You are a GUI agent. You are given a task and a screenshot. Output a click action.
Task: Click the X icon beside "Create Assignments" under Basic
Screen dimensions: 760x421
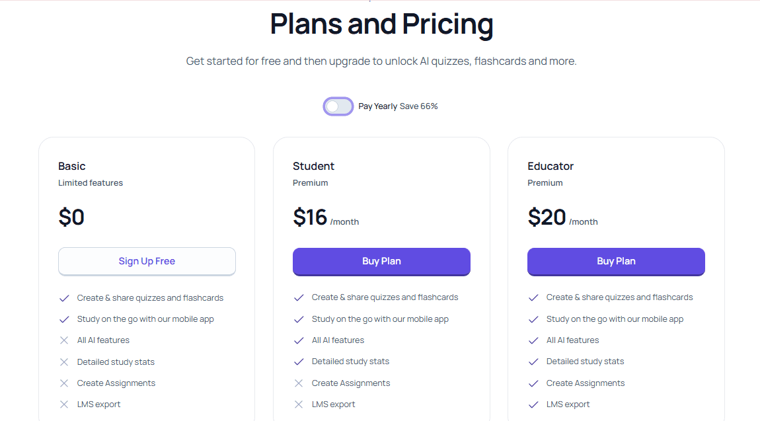pos(64,383)
